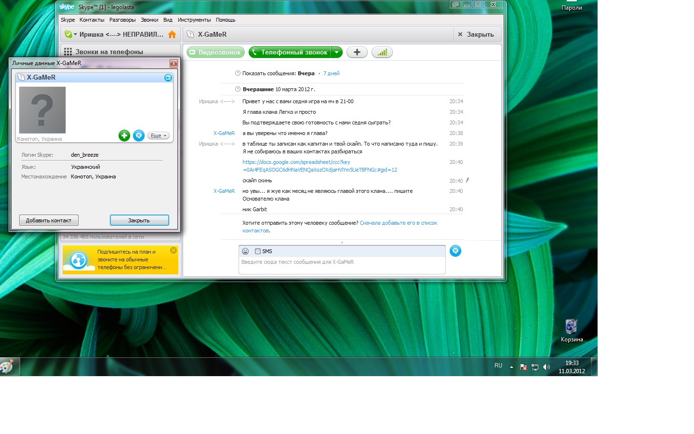
Task: Click the clock time 19:33 in taskbar
Action: click(572, 363)
